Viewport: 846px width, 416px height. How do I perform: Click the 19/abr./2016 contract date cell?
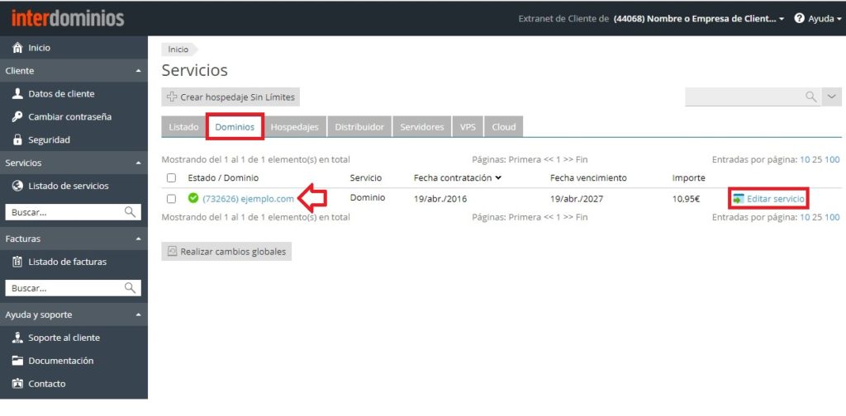click(440, 199)
